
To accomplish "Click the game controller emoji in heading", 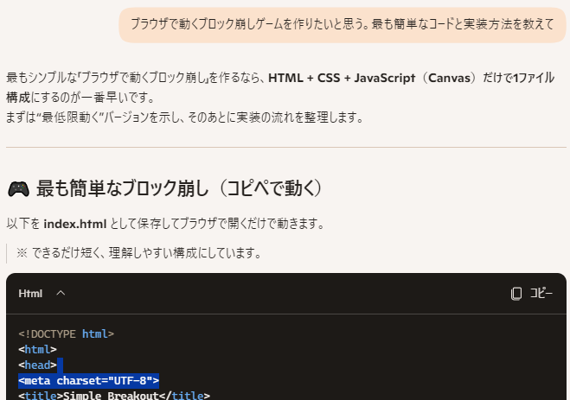I will coord(18,188).
